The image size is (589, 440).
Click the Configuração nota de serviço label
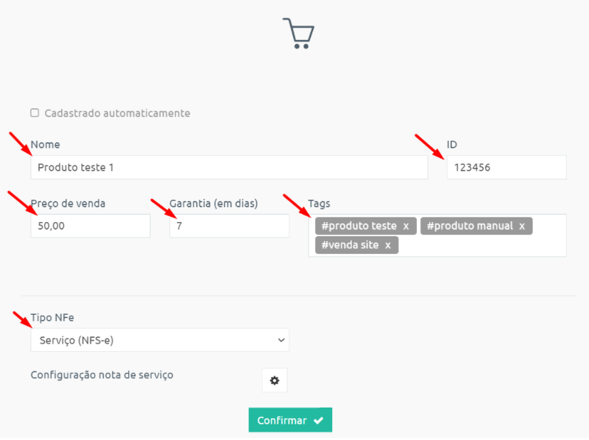tap(102, 375)
